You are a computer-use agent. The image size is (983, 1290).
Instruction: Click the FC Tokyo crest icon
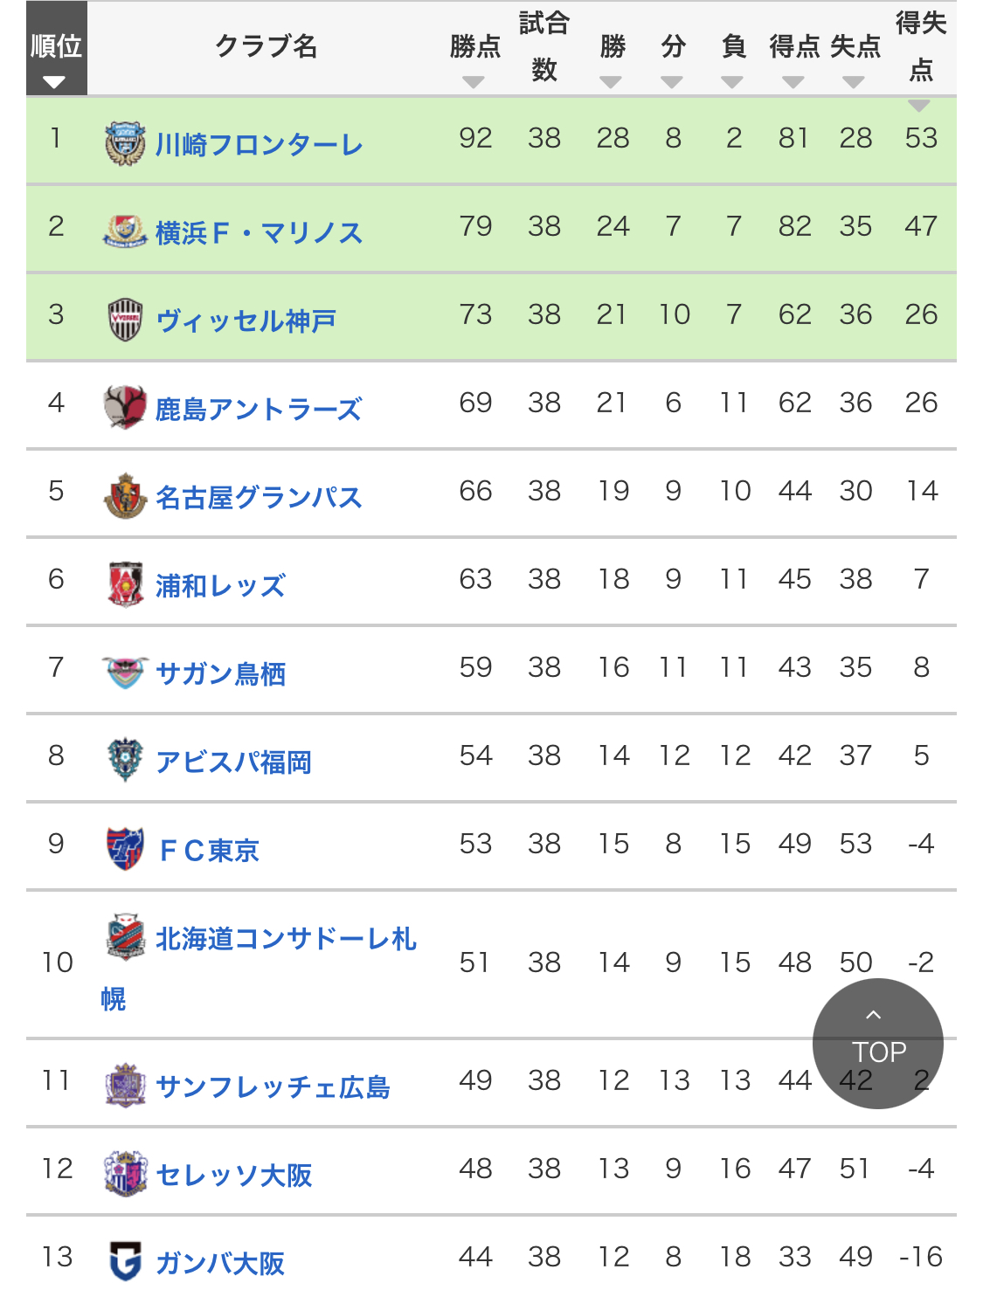(x=125, y=849)
